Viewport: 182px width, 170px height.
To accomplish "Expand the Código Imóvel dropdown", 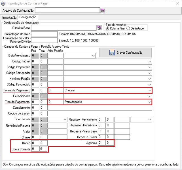I will coord(149,61).
